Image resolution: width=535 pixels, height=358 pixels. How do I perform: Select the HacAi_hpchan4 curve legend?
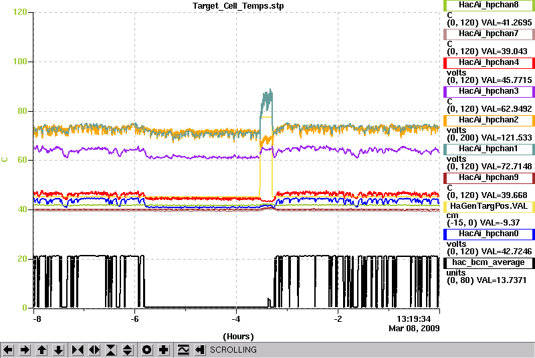[x=489, y=63]
